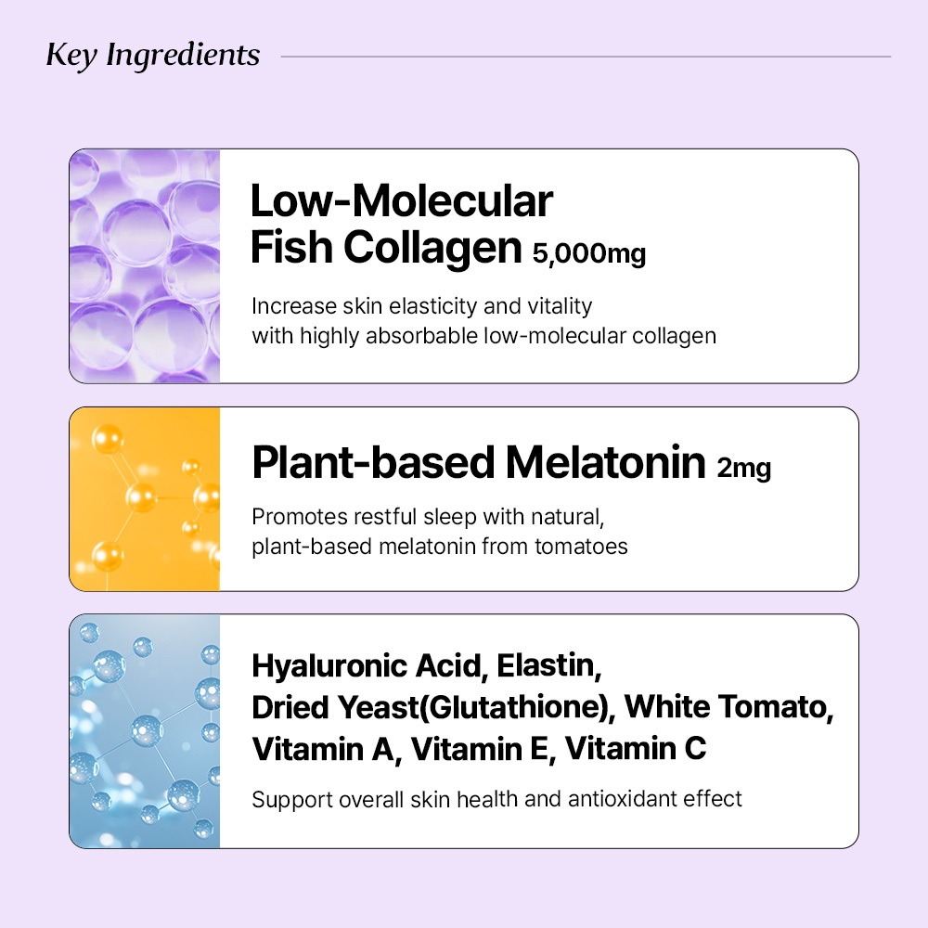Screen dimensions: 928x928
Task: Click the 2mg dosage label
Action: [x=744, y=469]
